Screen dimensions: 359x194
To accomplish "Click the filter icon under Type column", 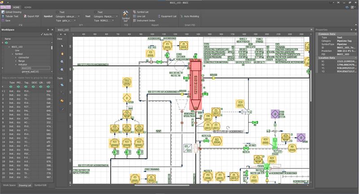I will coord(11,86).
